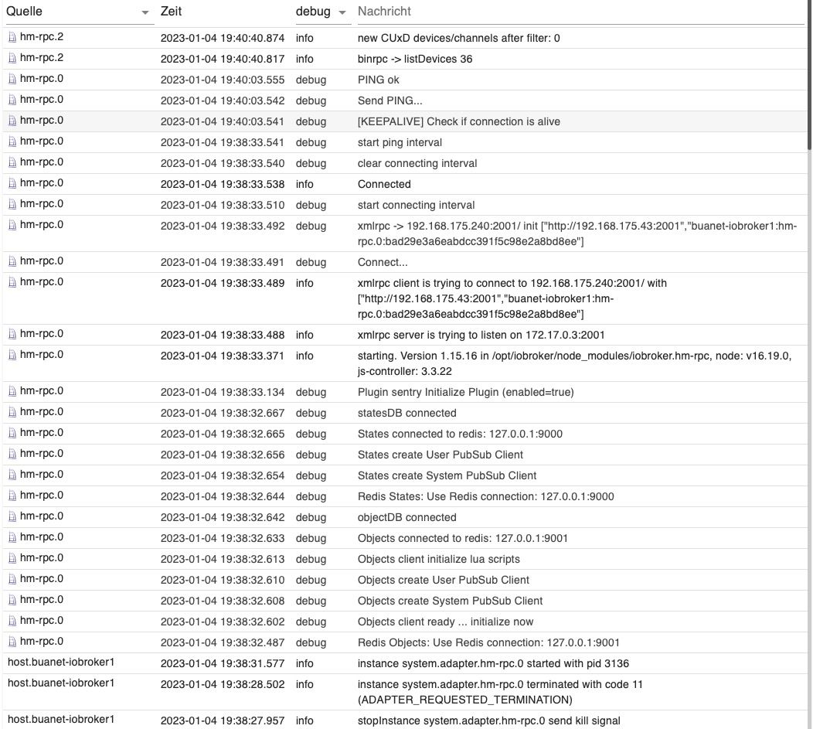Click the adapter icon on 'statesDB connected' row
813x729 pixels.
[12, 412]
